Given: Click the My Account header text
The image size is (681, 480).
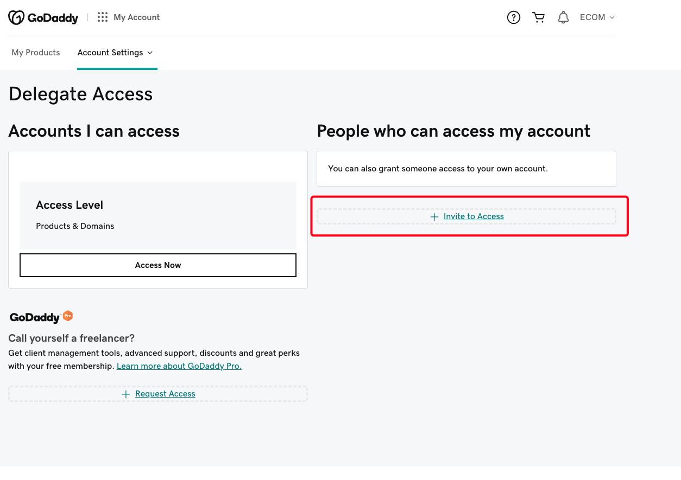Looking at the screenshot, I should click(137, 17).
